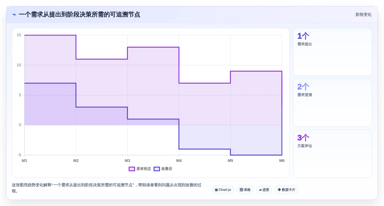Toggle the 原有状态 legend swatch
This screenshot has height=206, width=384.
(132, 169)
